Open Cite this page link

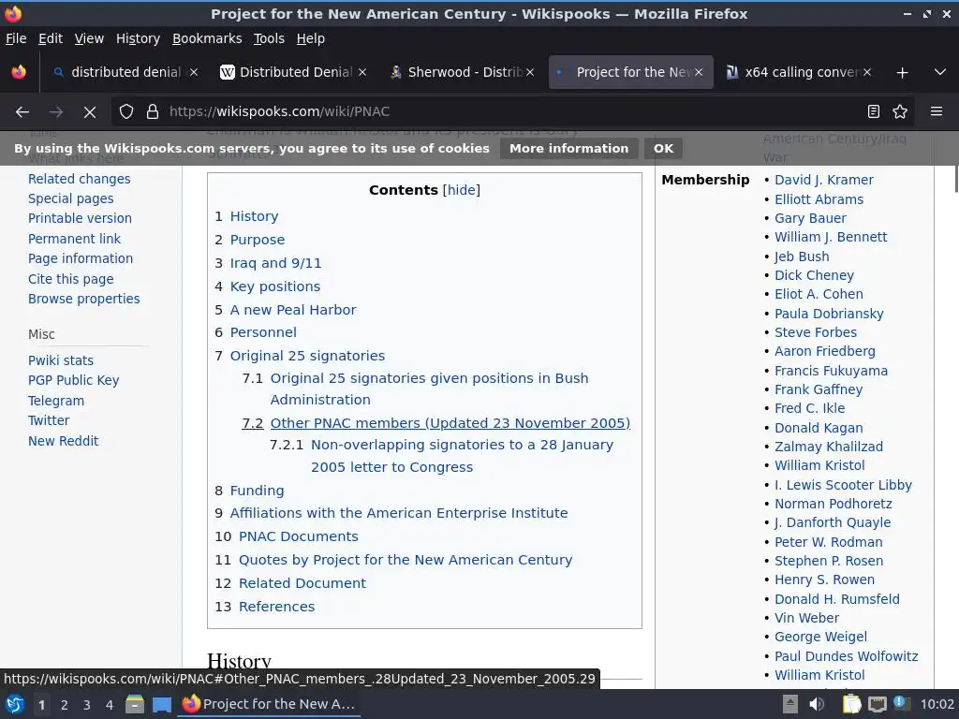pos(70,279)
